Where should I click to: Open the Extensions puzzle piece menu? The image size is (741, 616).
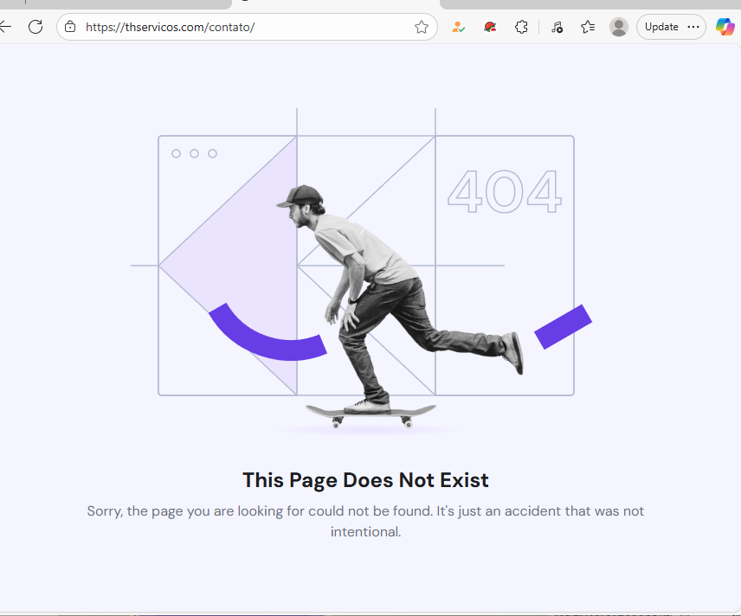[x=521, y=27]
